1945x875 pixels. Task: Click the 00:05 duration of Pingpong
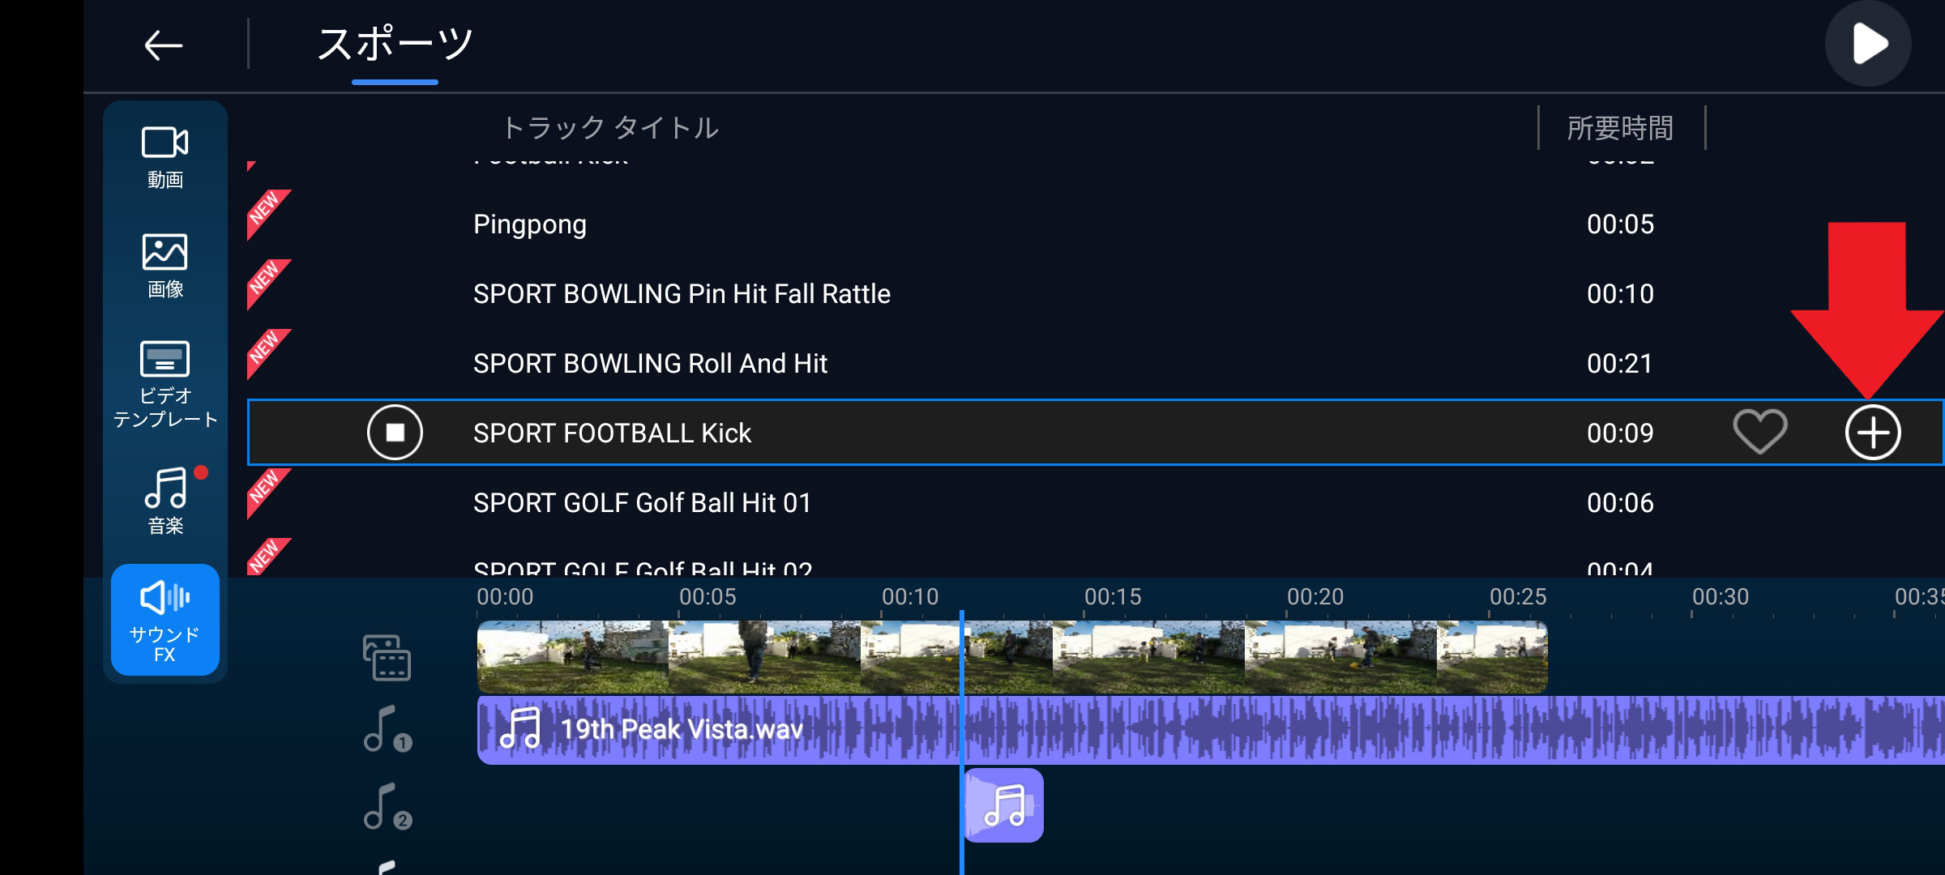(x=1620, y=224)
